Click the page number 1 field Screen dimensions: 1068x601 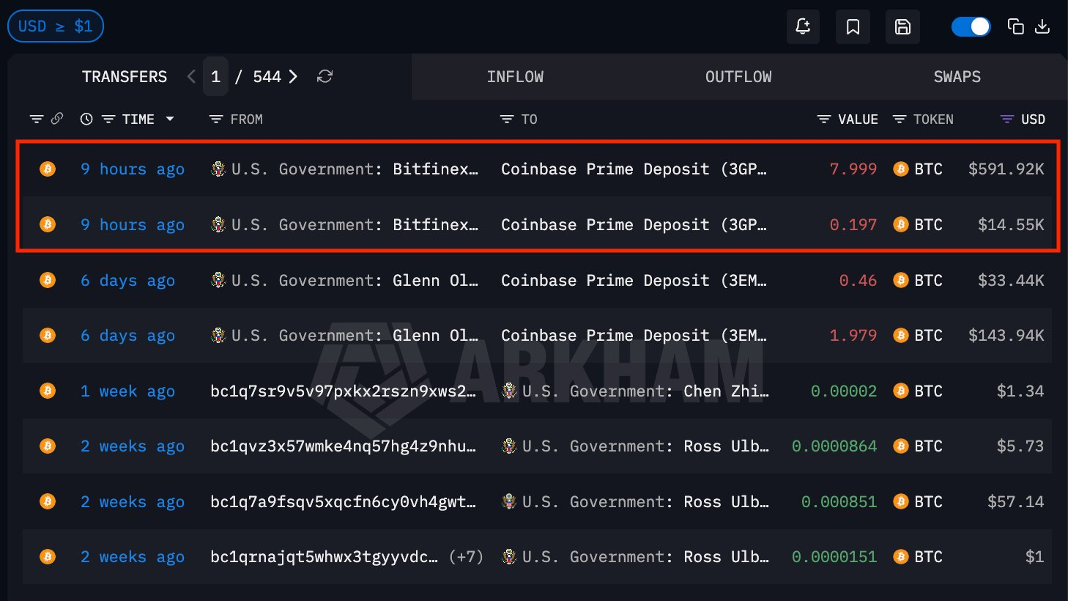point(215,76)
